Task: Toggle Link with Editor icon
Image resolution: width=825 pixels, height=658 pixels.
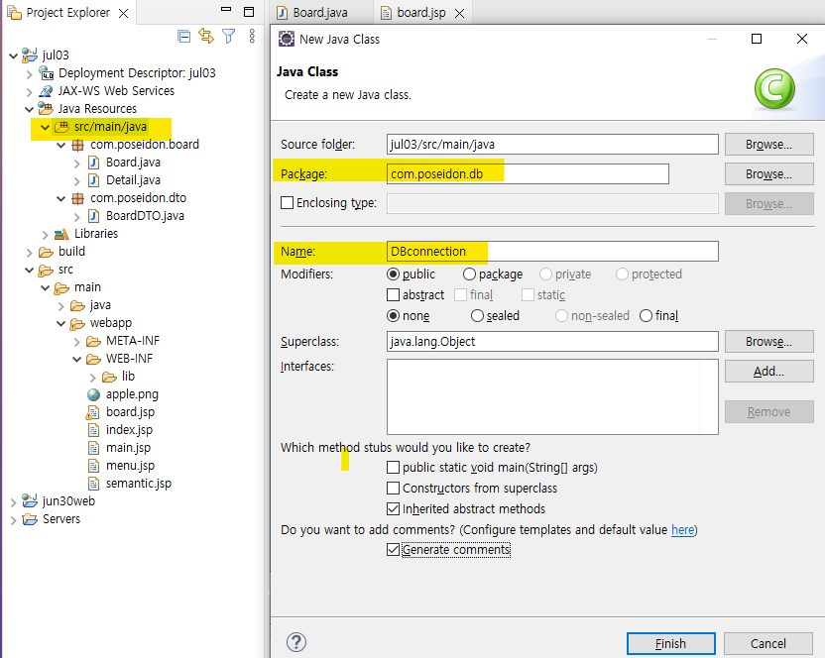Action: coord(205,36)
